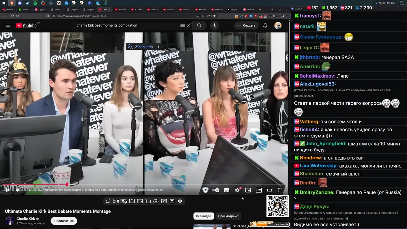Click the DmitryZariche chat username
The width and height of the screenshot is (407, 229).
(x=317, y=192)
